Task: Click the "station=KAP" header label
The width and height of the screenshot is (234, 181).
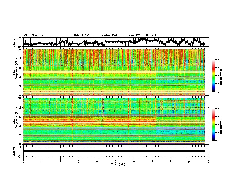Action: 110,35
